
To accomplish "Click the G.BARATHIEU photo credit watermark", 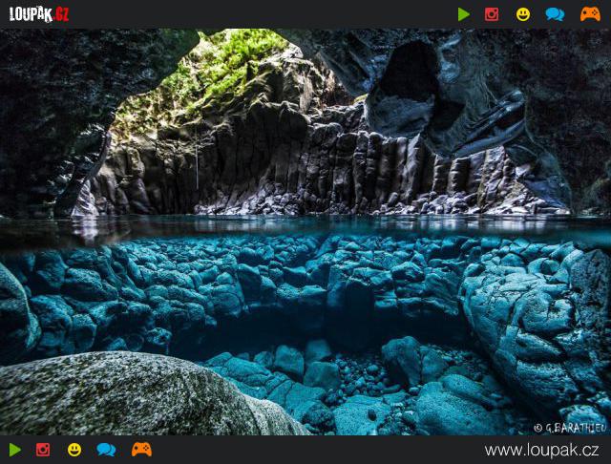I will [x=570, y=428].
